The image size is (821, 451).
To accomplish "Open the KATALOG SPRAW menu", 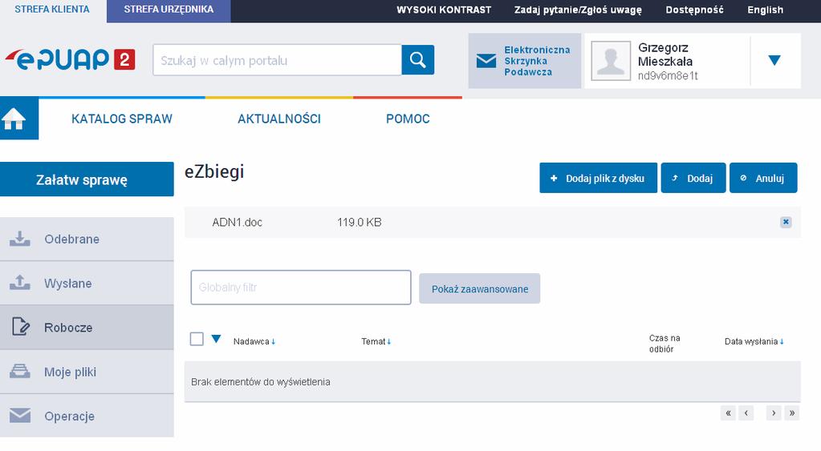I will (122, 119).
